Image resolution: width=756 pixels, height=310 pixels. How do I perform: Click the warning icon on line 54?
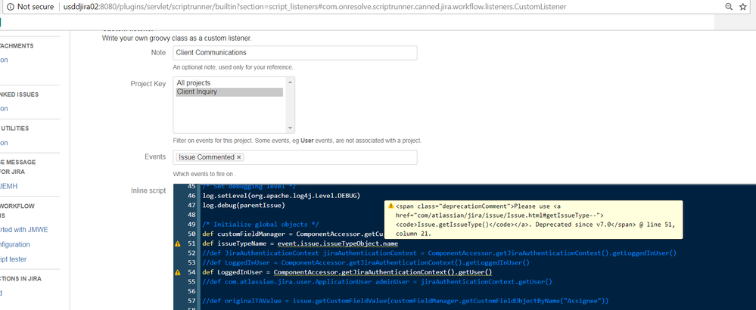pyautogui.click(x=178, y=272)
